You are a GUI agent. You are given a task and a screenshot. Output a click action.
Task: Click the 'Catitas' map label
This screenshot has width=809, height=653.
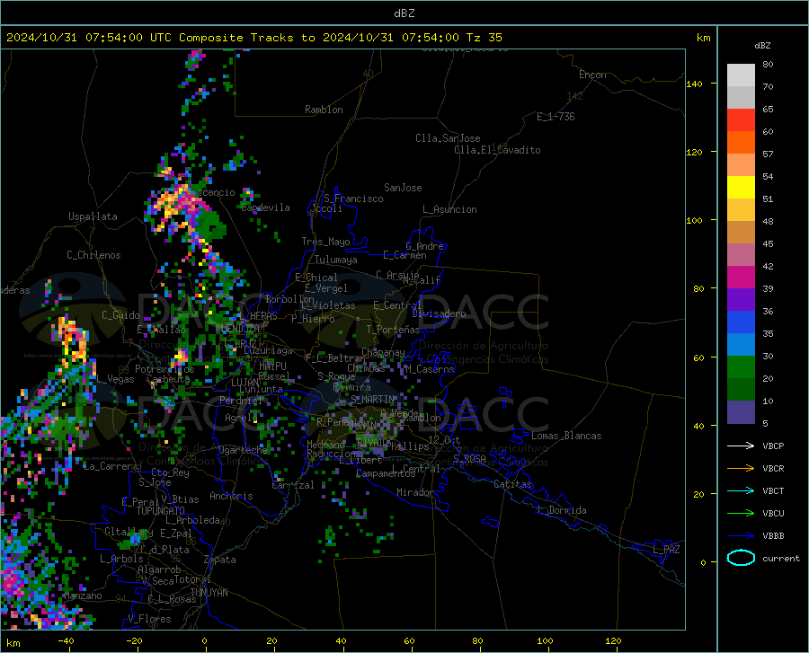tap(512, 484)
